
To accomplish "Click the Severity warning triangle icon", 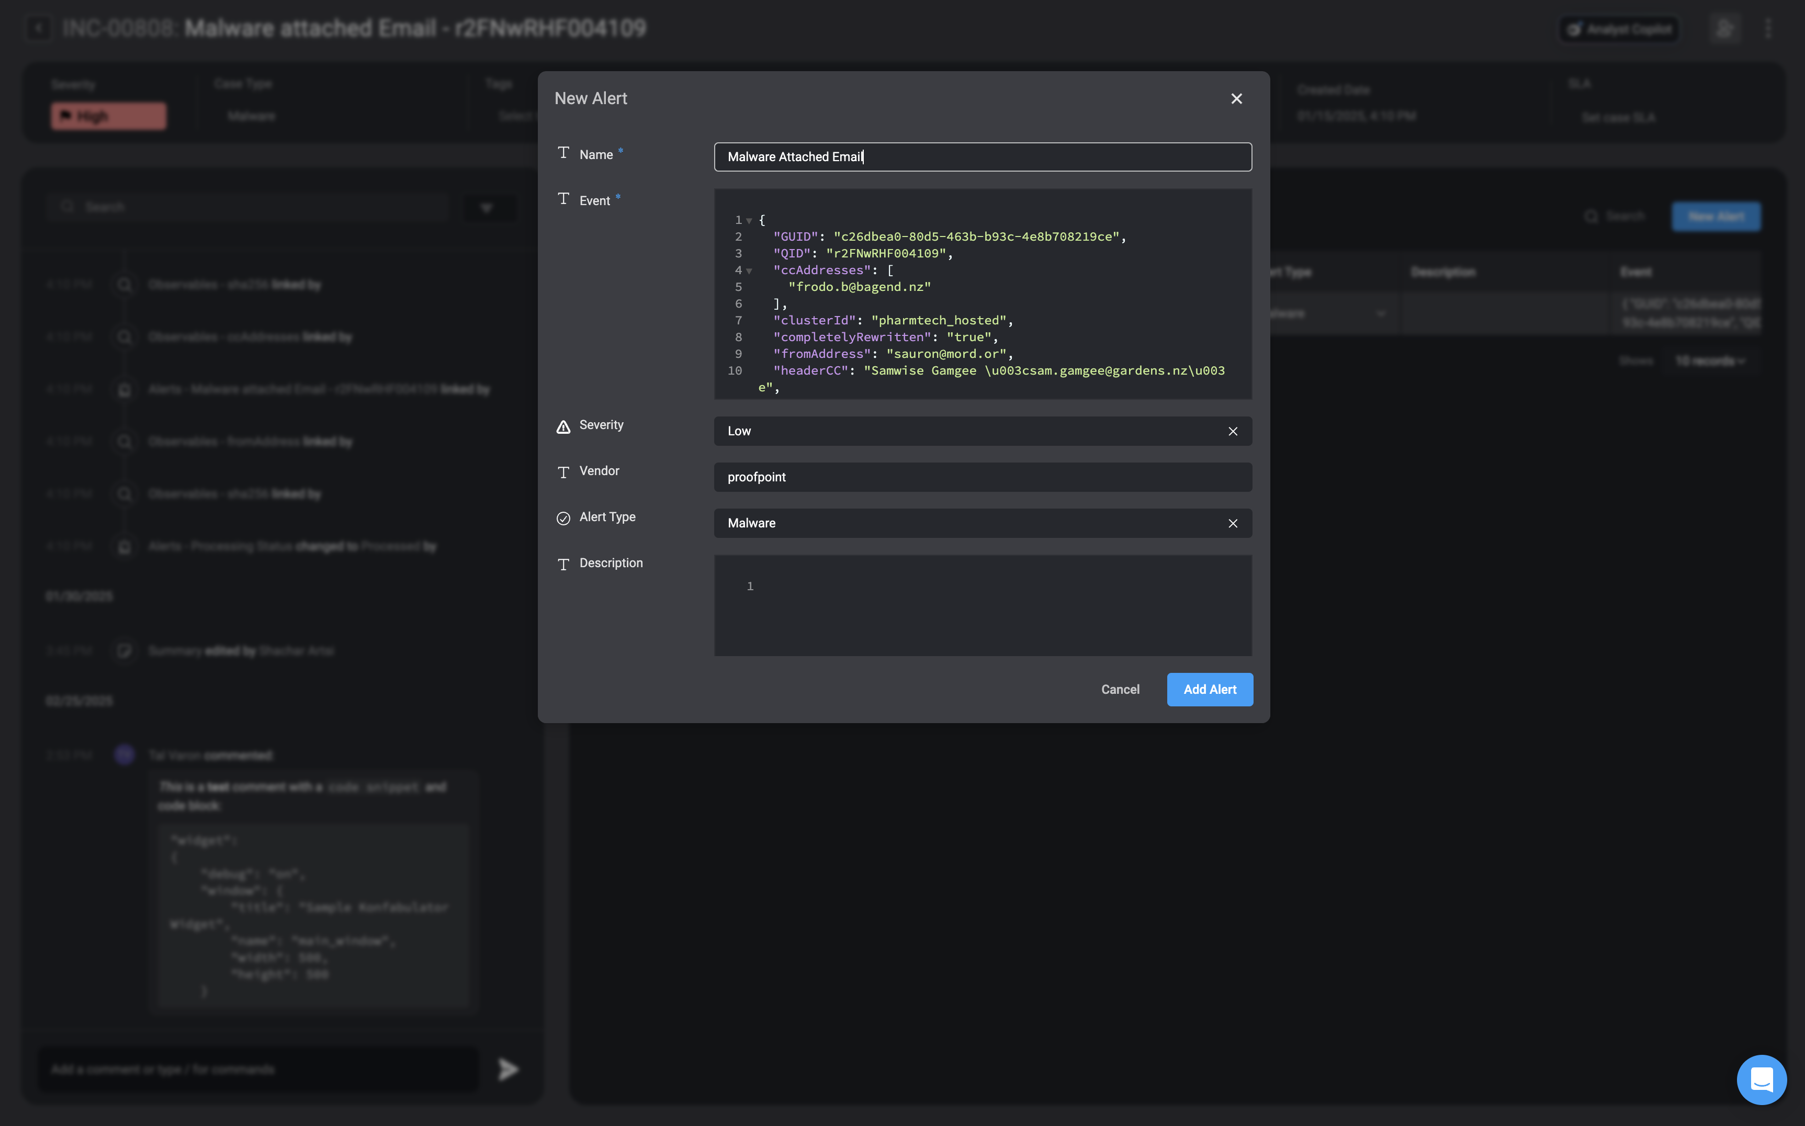I will [x=563, y=427].
